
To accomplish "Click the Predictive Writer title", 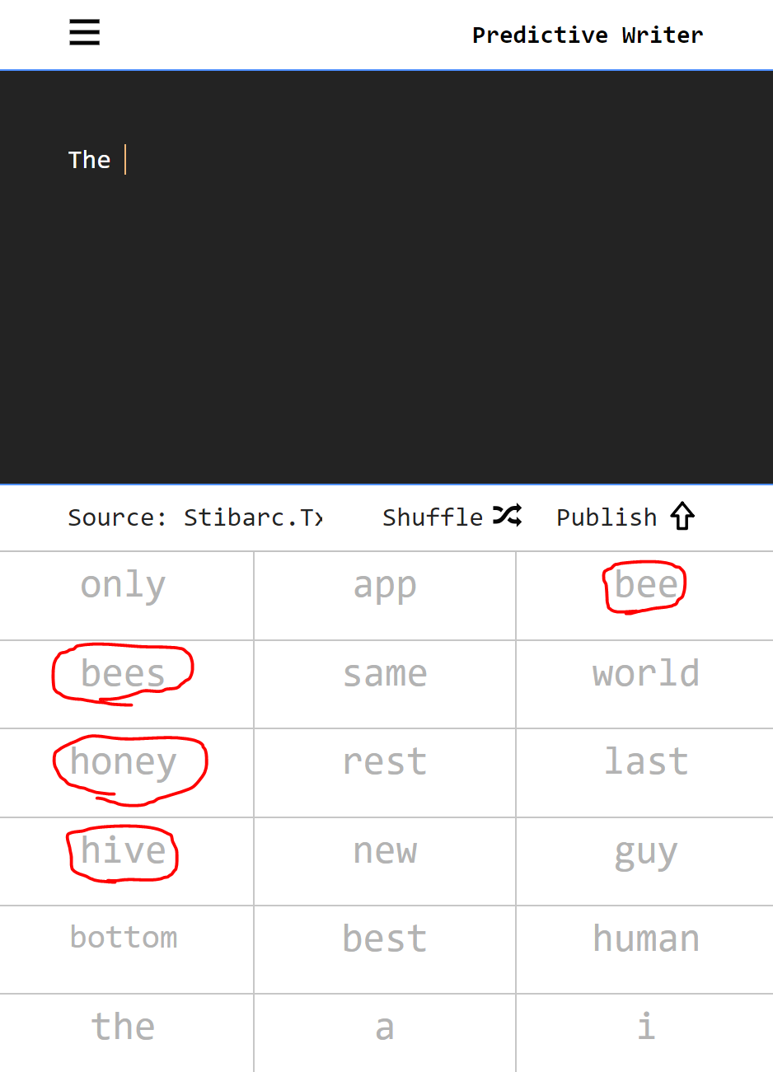I will [587, 35].
